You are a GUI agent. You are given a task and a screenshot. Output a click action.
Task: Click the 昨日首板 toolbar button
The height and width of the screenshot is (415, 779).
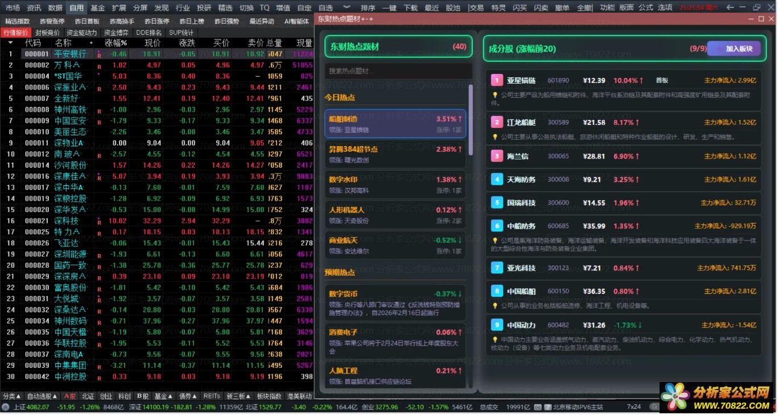pyautogui.click(x=88, y=21)
